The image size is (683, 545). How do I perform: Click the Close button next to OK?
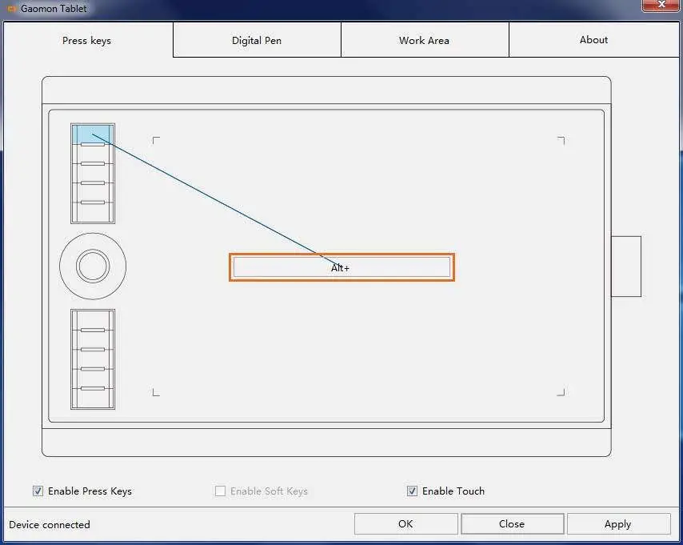pyautogui.click(x=512, y=523)
